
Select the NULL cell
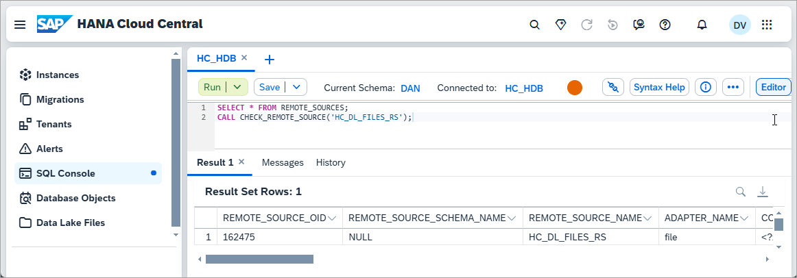433,237
